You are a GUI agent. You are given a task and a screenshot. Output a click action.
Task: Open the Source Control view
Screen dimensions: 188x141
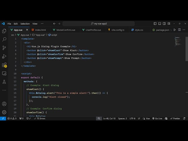point(4,48)
